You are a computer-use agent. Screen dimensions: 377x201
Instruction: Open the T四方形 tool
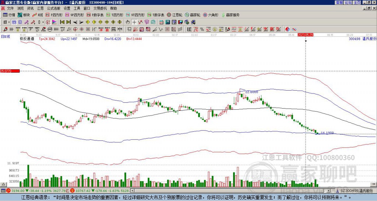[114, 15]
